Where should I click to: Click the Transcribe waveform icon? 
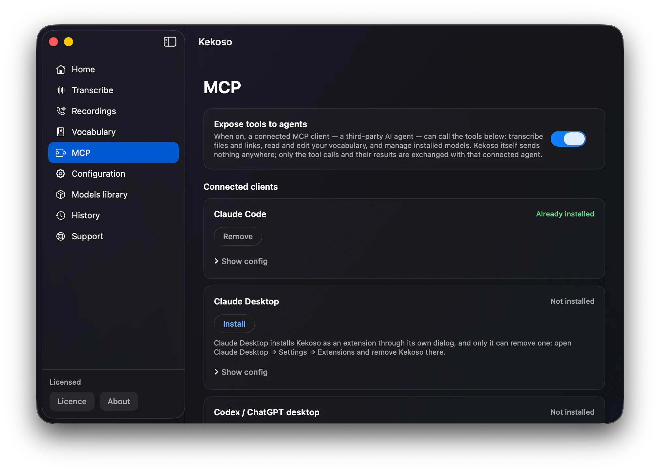61,90
